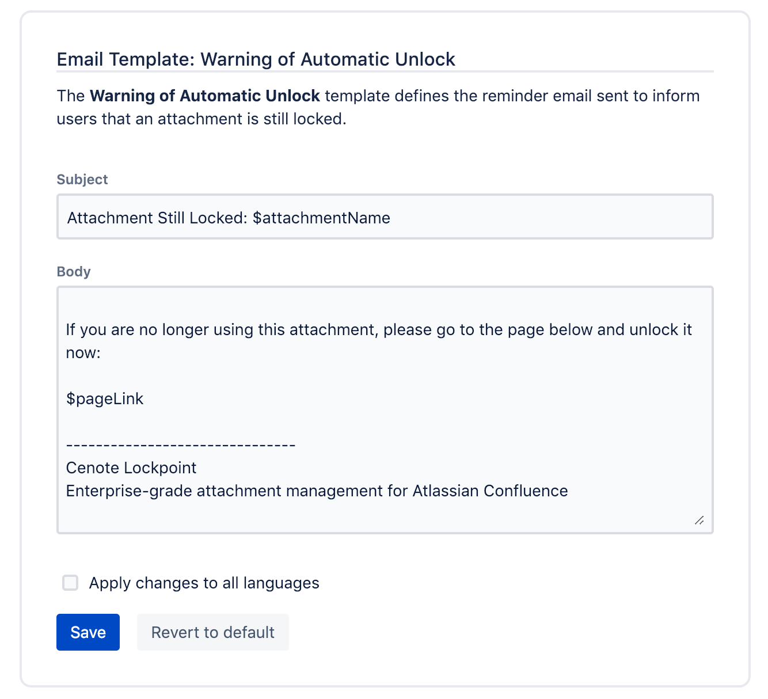Click empty space at end of Subject field

point(547,218)
